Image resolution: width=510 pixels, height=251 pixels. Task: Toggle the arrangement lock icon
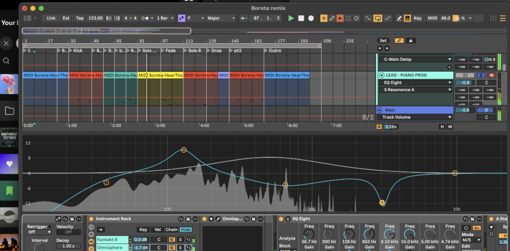pyautogui.click(x=410, y=41)
